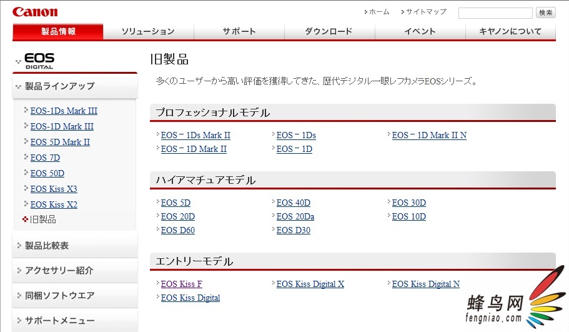
Task: Go to the ダウンロード tab
Action: coord(329,32)
